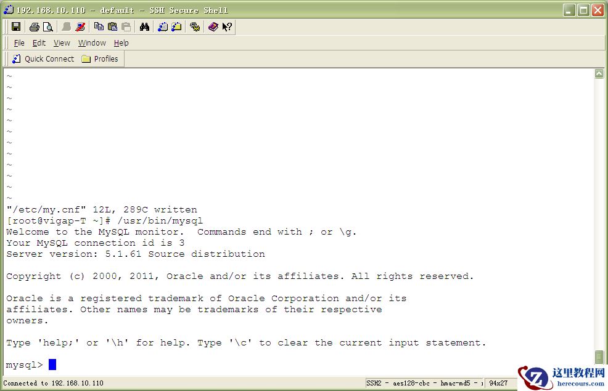The height and width of the screenshot is (391, 608).
Task: Open the Profiles dropdown
Action: tap(100, 59)
